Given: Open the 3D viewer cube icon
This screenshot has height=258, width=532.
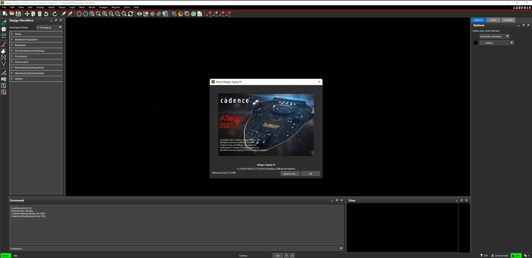Looking at the screenshot, I should 146,14.
